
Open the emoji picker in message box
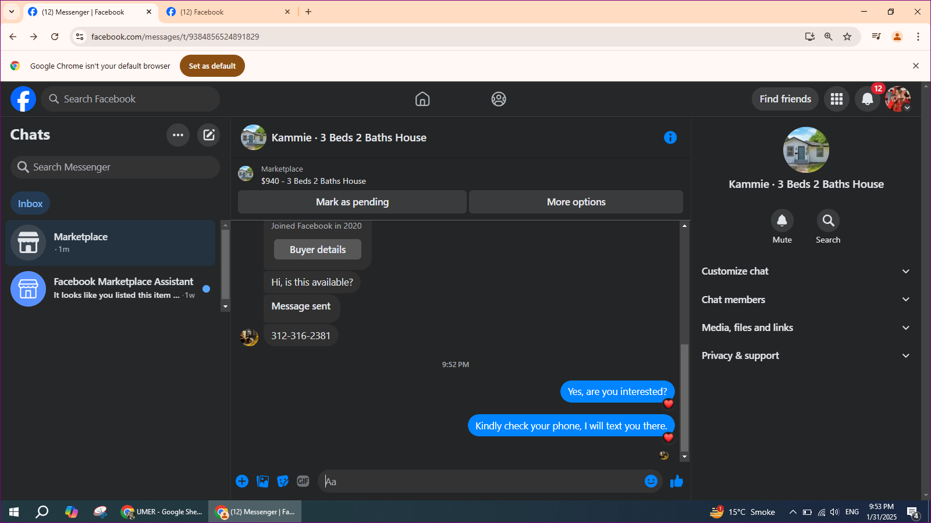tap(651, 481)
